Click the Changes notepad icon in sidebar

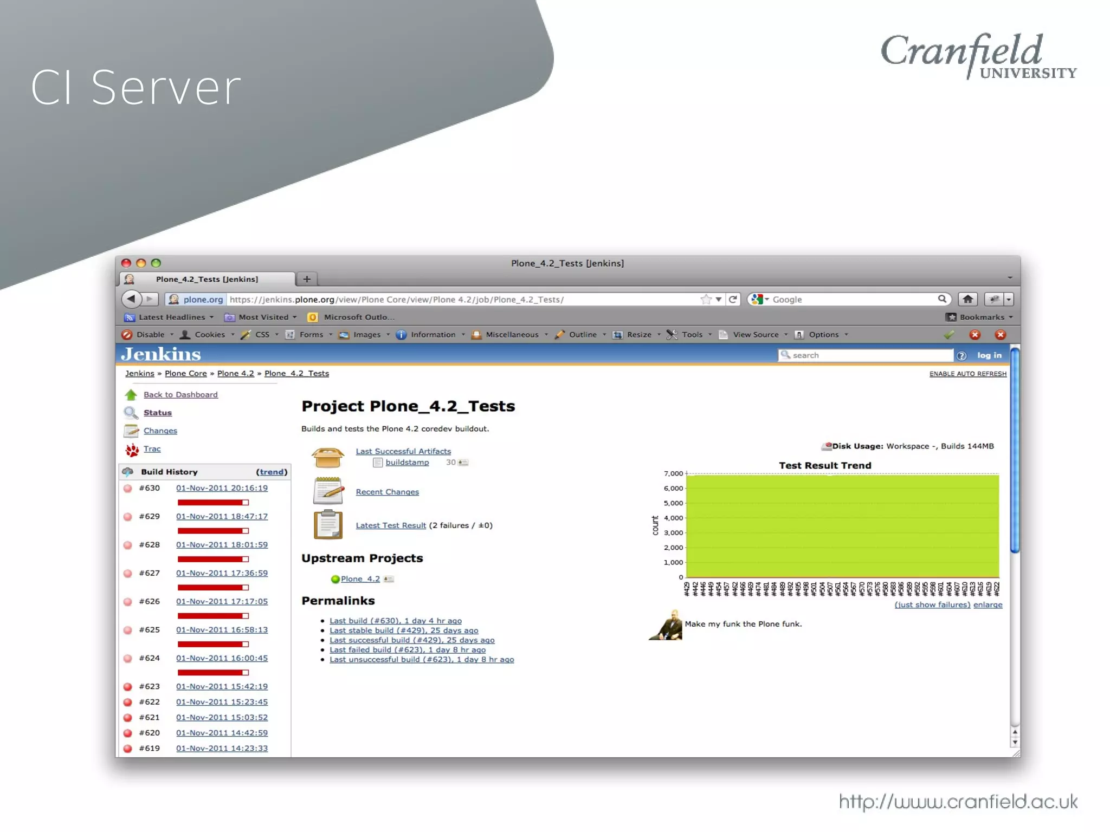[131, 431]
